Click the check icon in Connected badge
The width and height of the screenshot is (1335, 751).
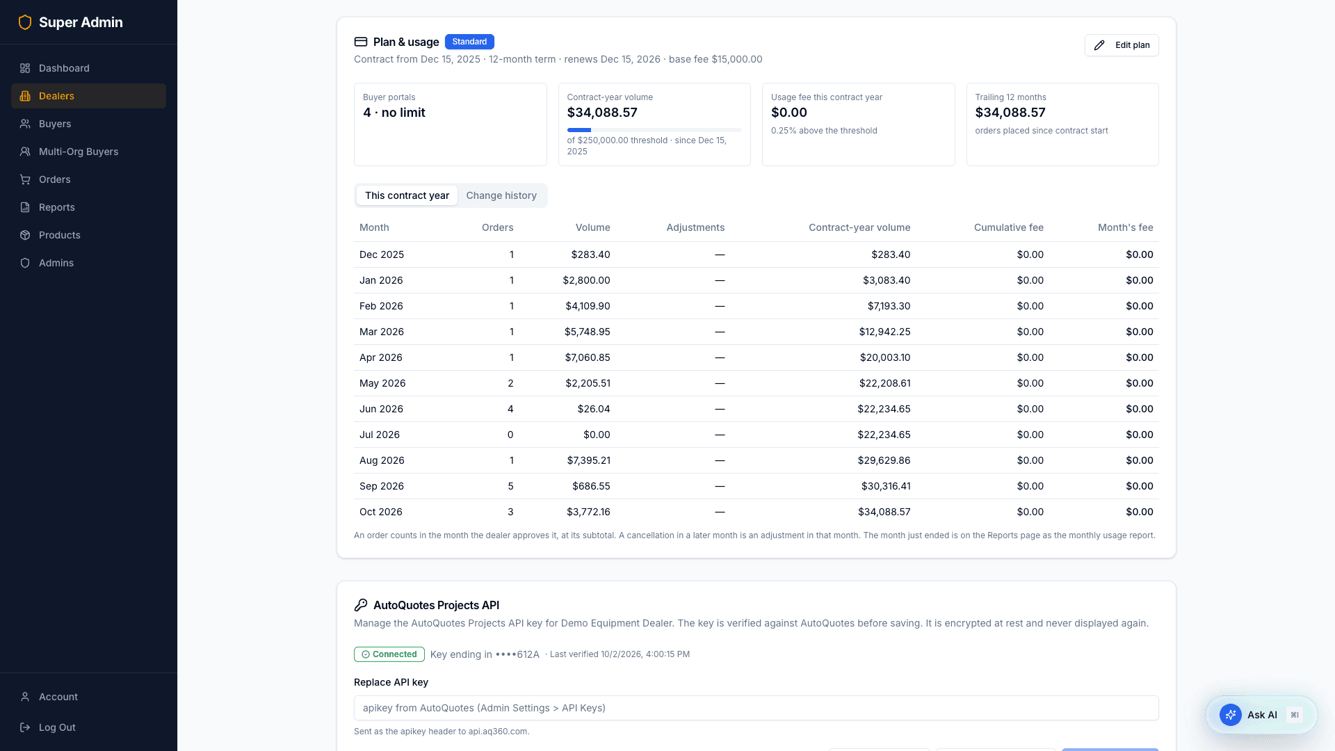click(365, 654)
